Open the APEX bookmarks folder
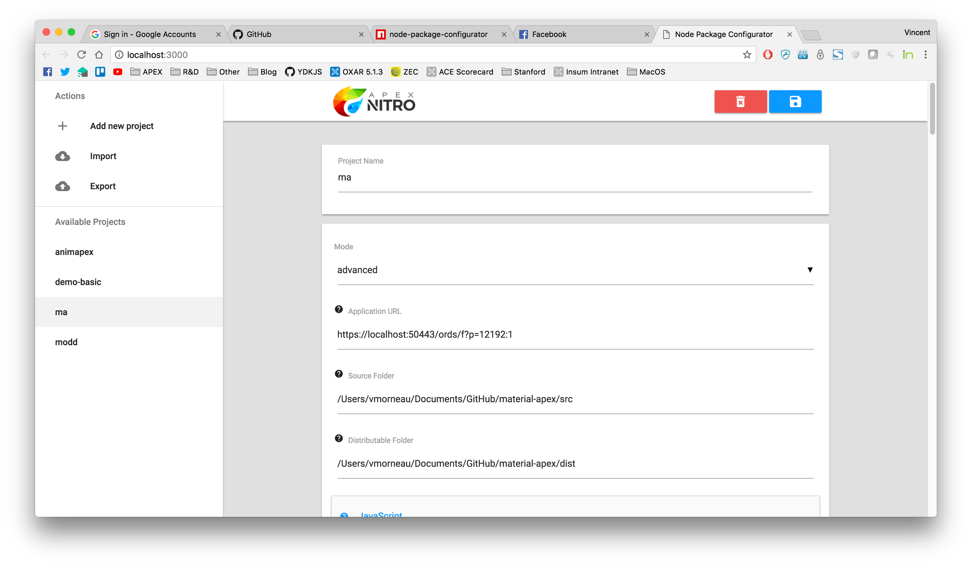972x567 pixels. (147, 72)
